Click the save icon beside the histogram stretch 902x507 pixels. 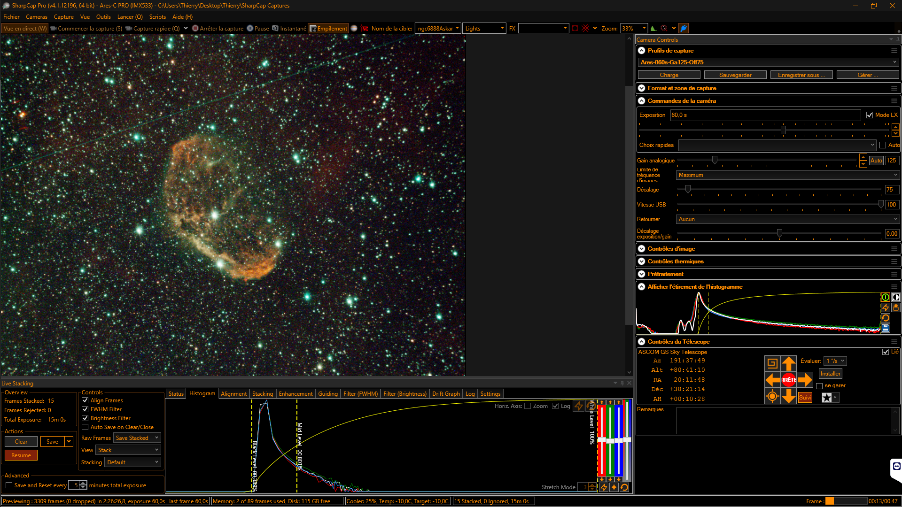pos(885,328)
